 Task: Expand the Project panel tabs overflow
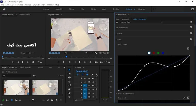click(64, 67)
